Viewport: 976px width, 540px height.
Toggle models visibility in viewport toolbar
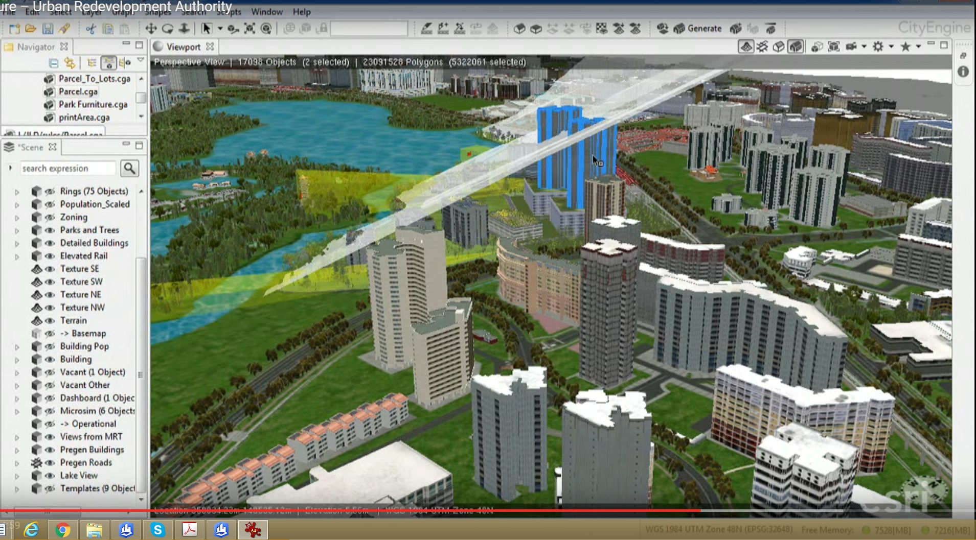pyautogui.click(x=796, y=47)
